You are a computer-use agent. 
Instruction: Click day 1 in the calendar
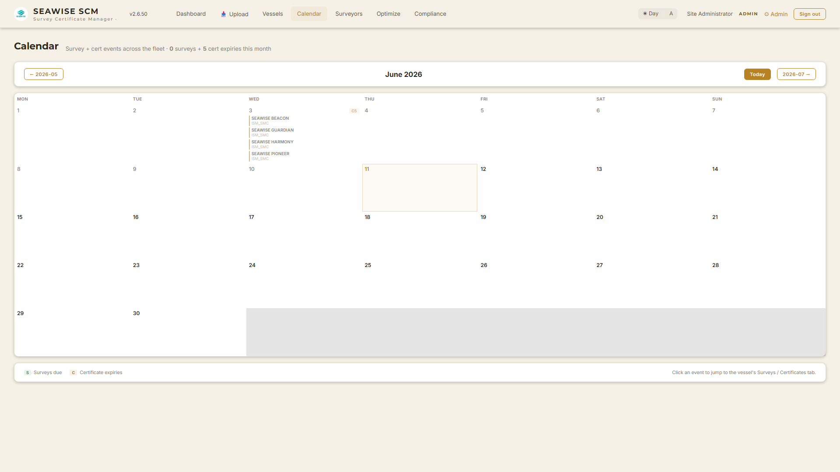click(72, 135)
